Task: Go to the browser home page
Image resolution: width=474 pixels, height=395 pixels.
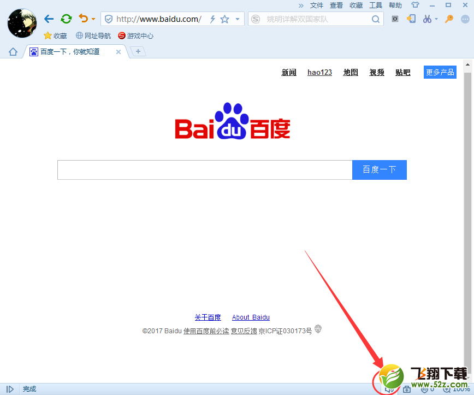Action: (x=12, y=51)
